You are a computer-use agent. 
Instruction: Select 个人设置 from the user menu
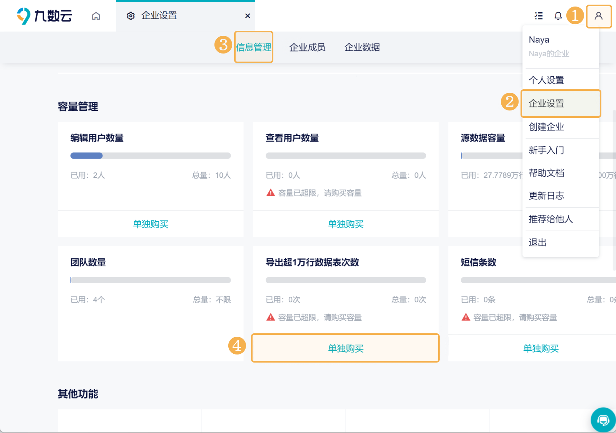[x=546, y=80]
